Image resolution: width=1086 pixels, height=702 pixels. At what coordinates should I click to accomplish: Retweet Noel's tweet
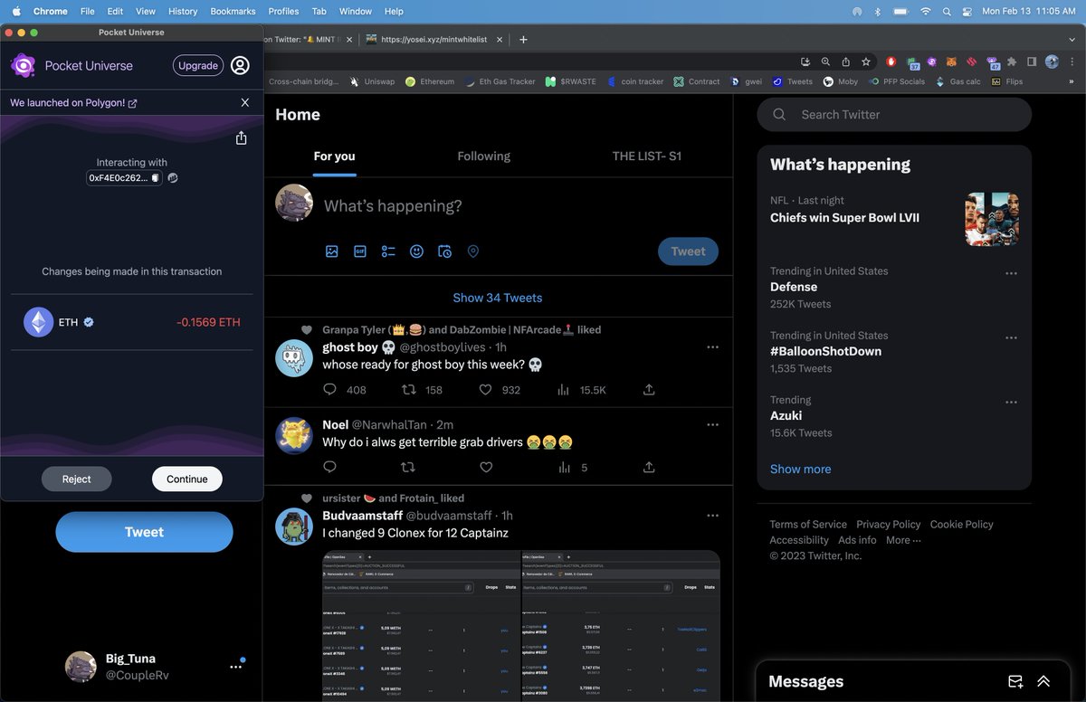(408, 468)
